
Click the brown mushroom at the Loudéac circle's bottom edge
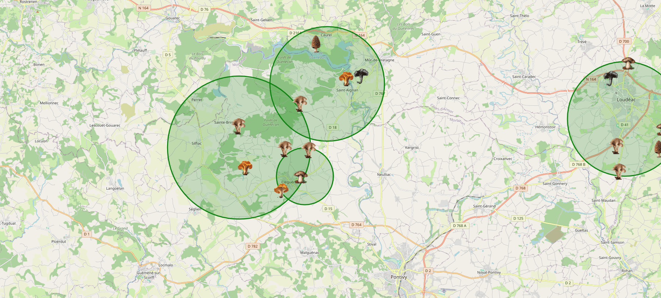[619, 171]
